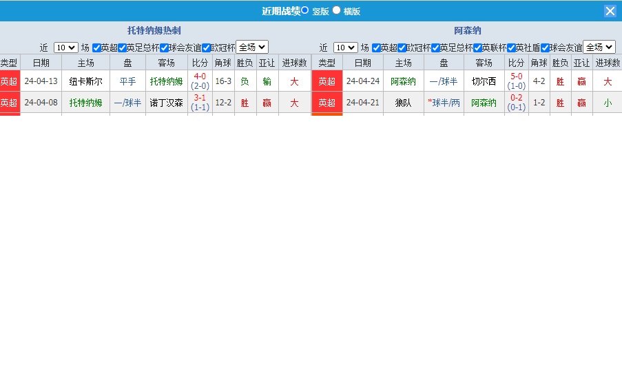This screenshot has height=372, width=622.
Task: Click the 平手 handicap cell
Action: pos(127,81)
